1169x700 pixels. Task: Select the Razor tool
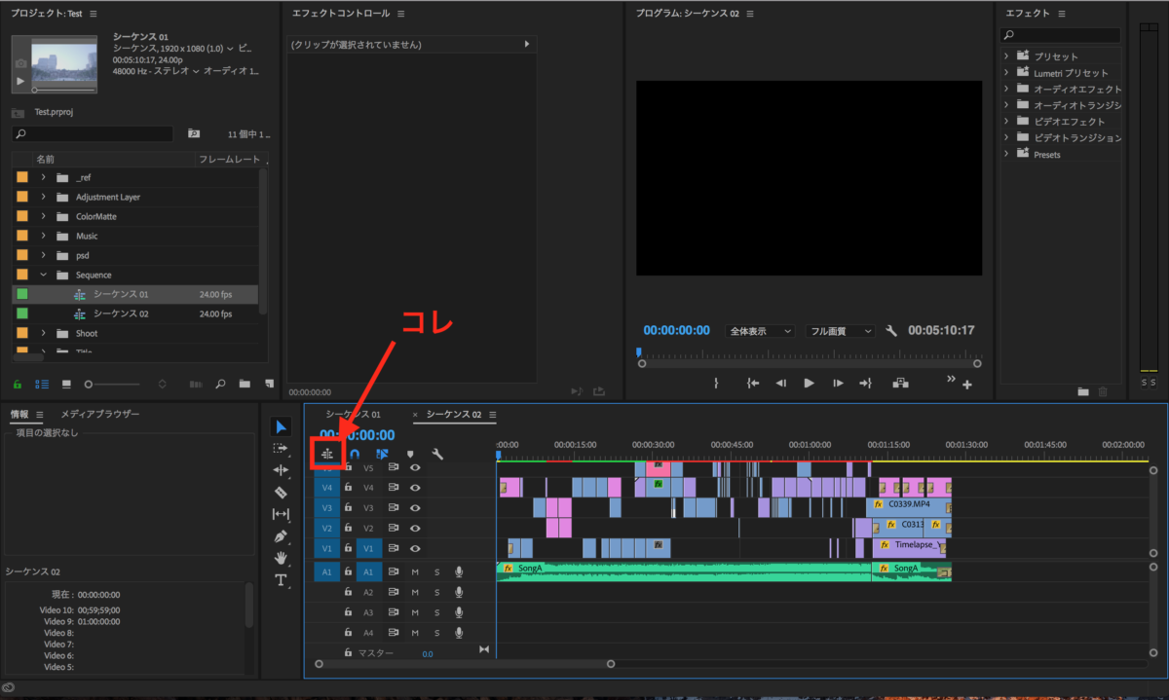(281, 493)
